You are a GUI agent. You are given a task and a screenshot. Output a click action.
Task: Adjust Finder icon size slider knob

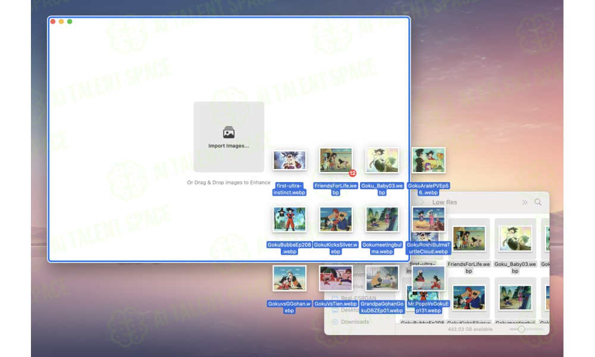[x=521, y=329]
